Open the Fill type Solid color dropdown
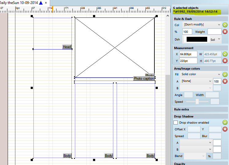The width and height of the screenshot is (229, 165). click(x=200, y=74)
